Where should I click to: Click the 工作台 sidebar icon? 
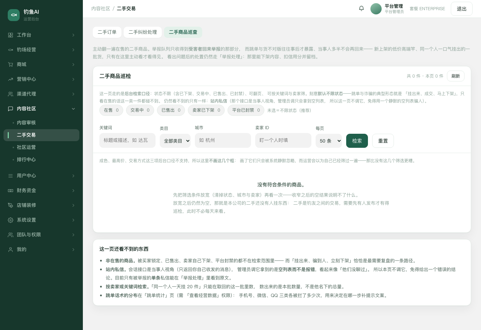pyautogui.click(x=11, y=35)
